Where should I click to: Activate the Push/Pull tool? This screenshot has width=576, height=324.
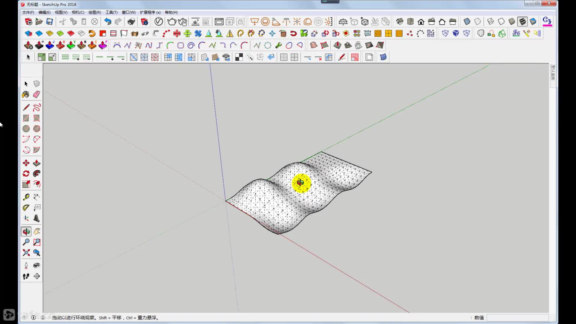tap(37, 163)
